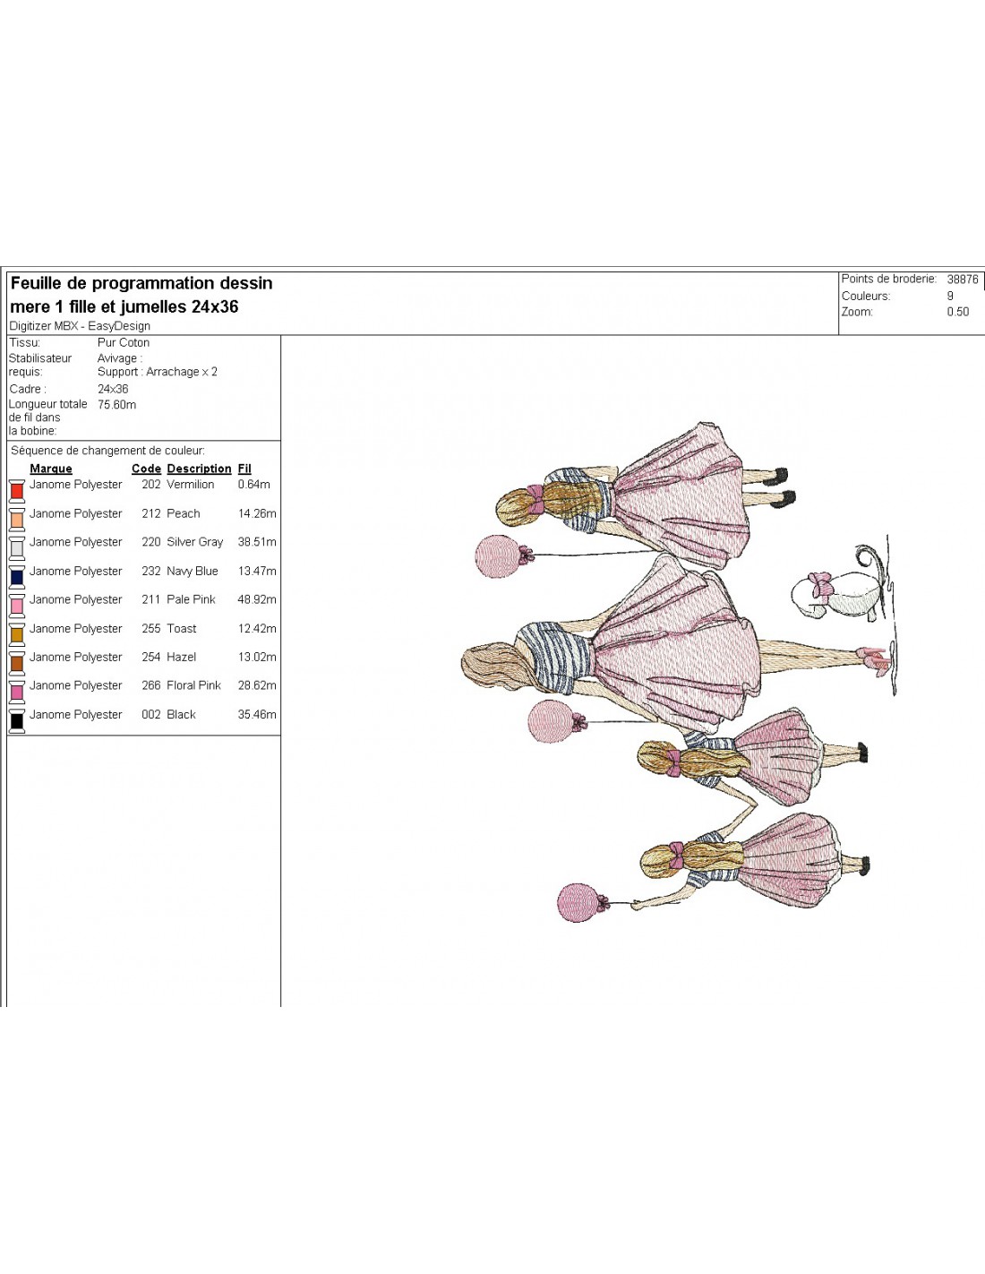Select the Cadre value 24x36
Screen dimensions: 985x1274
click(113, 389)
